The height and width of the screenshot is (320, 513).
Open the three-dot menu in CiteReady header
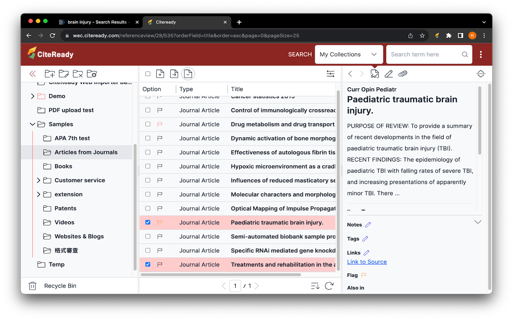[481, 54]
